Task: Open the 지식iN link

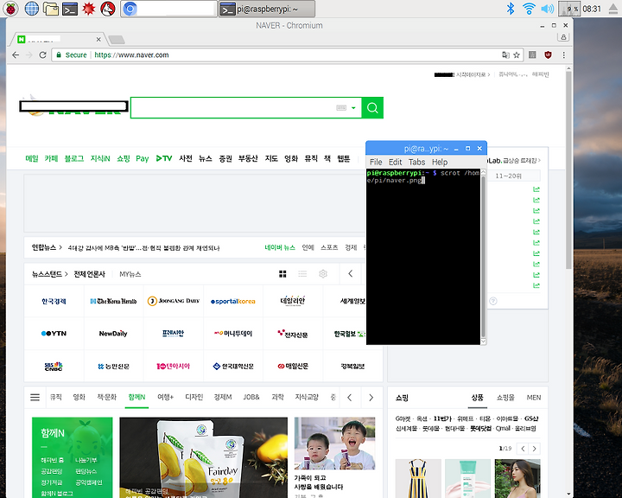Action: click(100, 158)
